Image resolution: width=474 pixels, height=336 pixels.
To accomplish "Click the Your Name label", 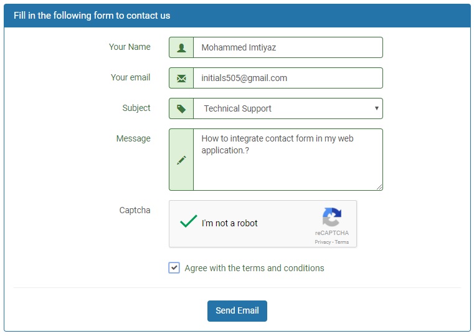I will click(x=130, y=47).
